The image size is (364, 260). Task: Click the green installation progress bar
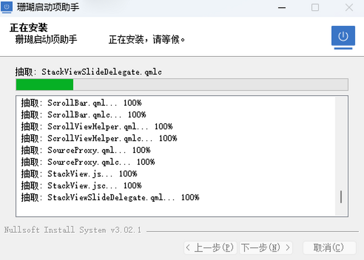pos(182,85)
